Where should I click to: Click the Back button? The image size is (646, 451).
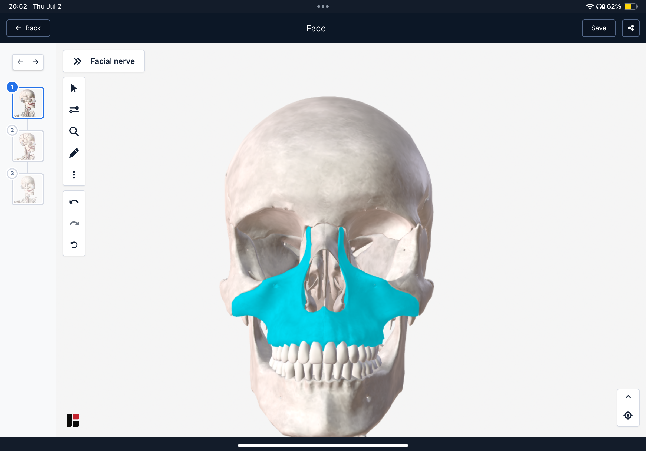[28, 28]
